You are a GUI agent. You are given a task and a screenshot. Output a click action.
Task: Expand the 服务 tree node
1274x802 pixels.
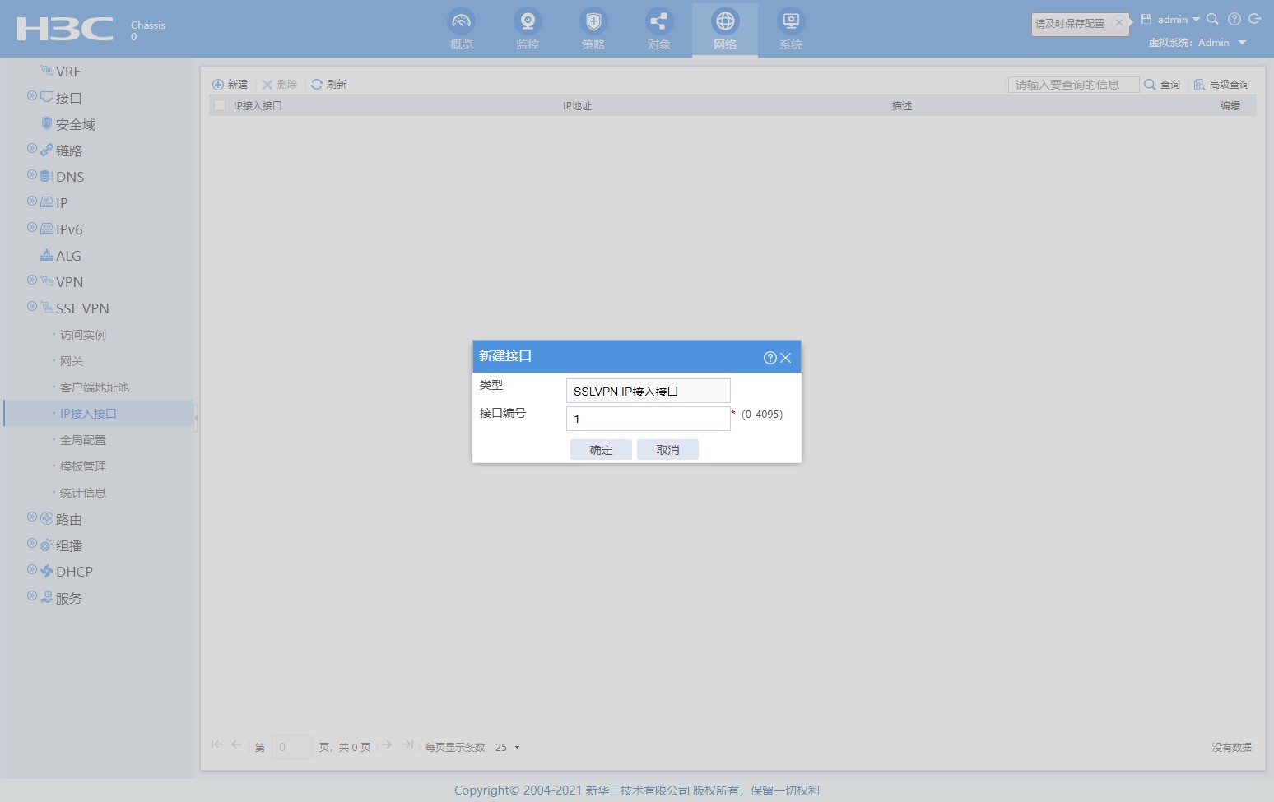pyautogui.click(x=32, y=596)
